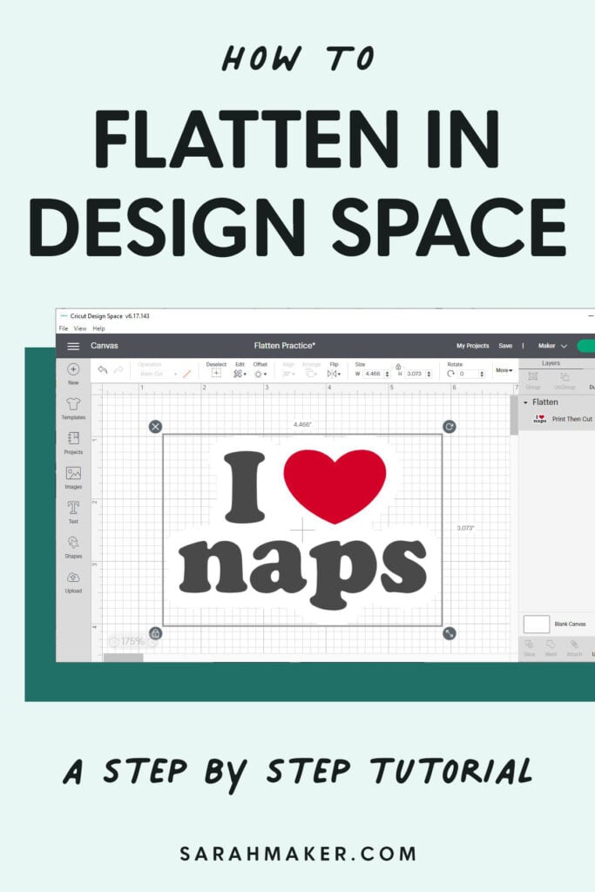Open My Projects link

pyautogui.click(x=473, y=346)
